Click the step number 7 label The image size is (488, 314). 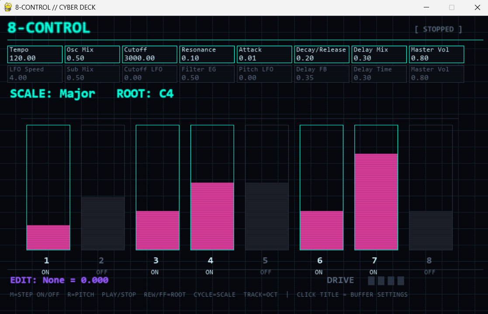374,260
